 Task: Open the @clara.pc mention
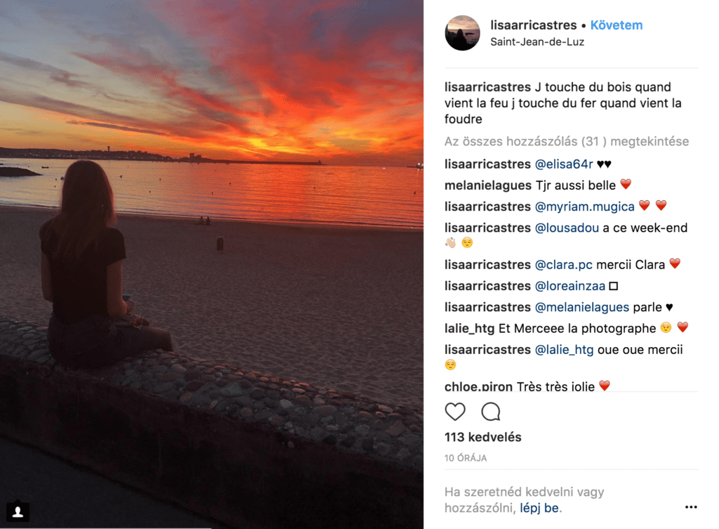tap(564, 265)
